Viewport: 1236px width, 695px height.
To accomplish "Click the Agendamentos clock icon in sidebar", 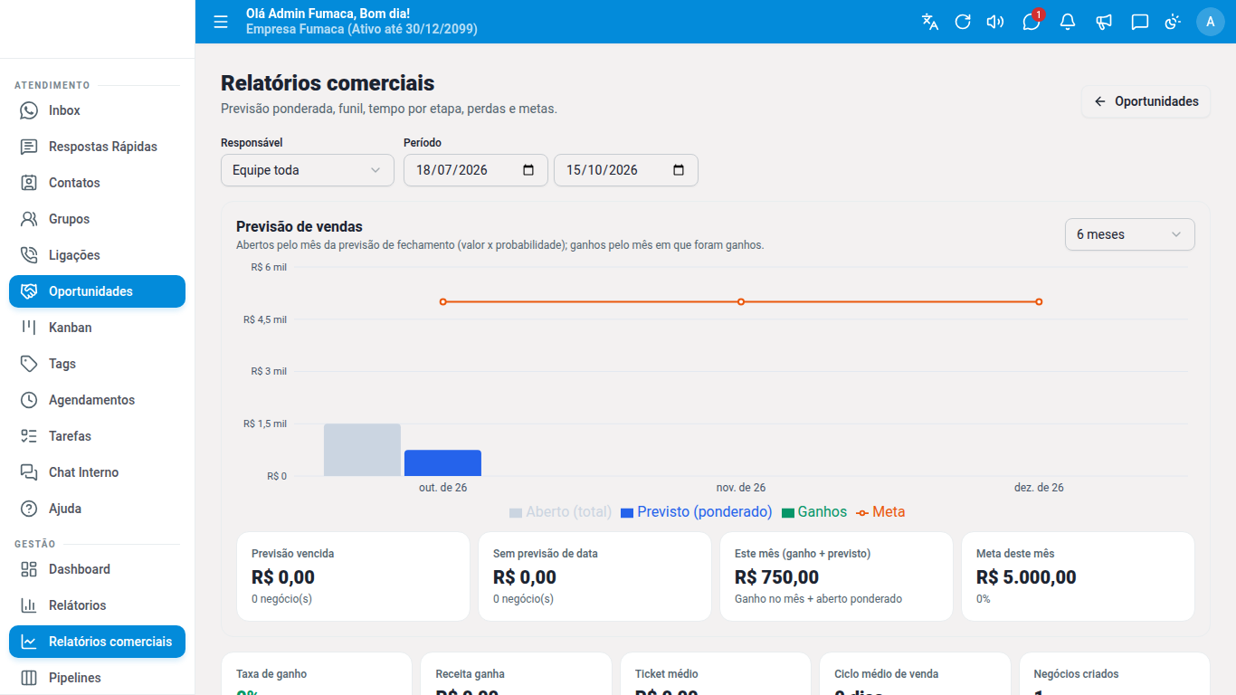I will pyautogui.click(x=29, y=400).
